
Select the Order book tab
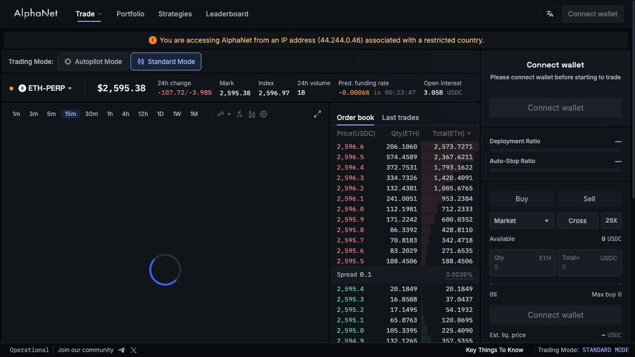coord(355,118)
